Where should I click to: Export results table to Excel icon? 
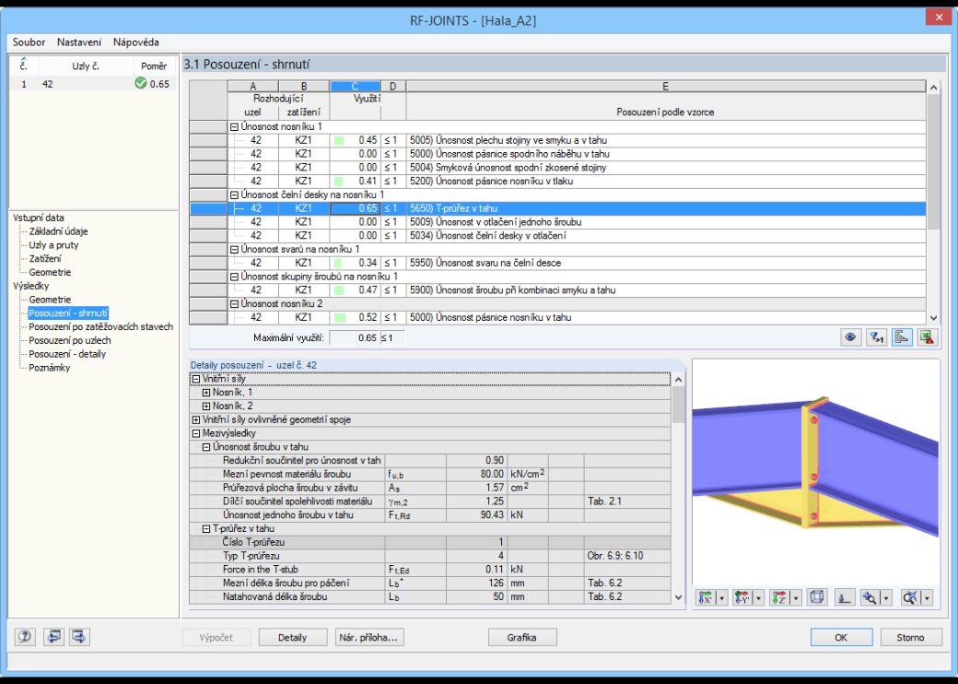pos(928,337)
